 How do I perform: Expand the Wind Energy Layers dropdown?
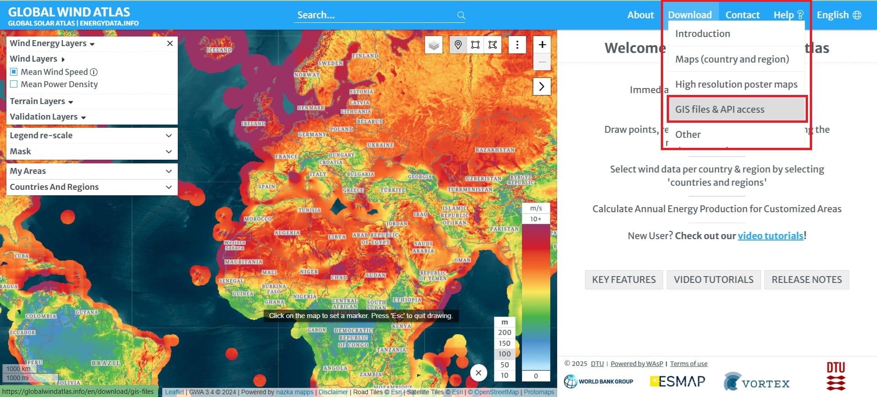(52, 43)
